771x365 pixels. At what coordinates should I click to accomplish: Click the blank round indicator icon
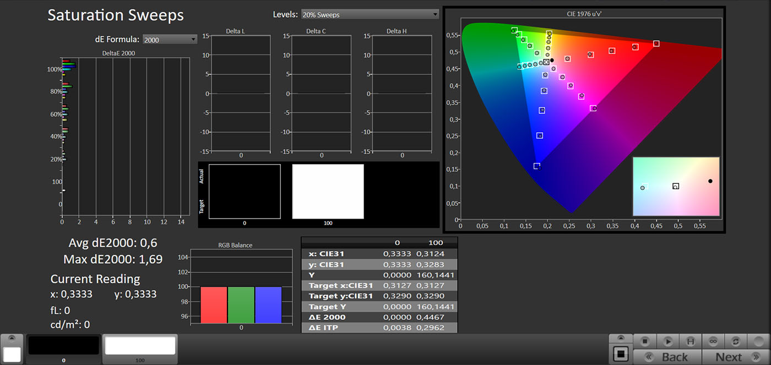(759, 341)
